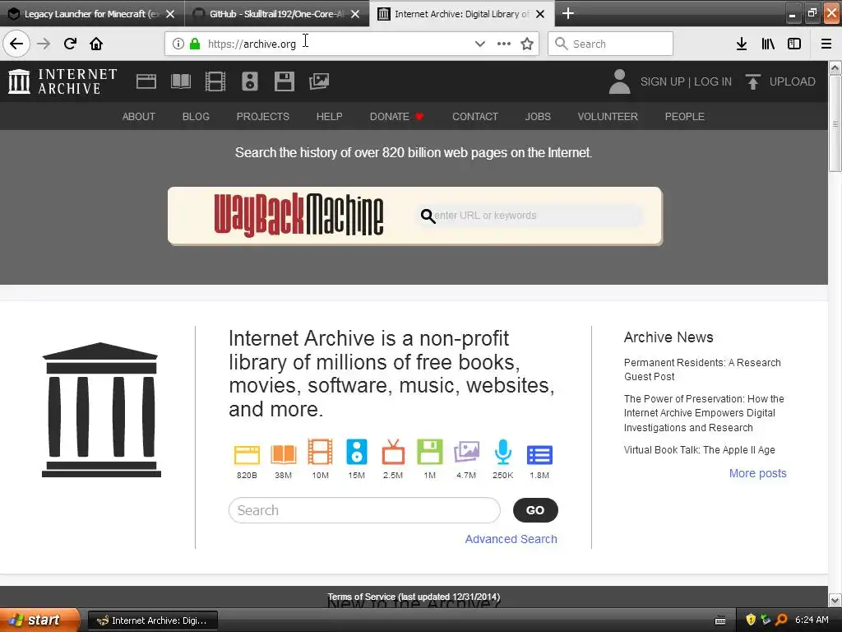Open the Video film icon in header
The image size is (842, 632).
[215, 81]
